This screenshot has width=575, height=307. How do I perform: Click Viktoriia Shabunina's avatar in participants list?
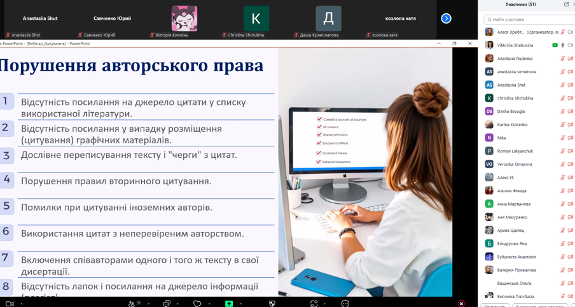click(489, 45)
